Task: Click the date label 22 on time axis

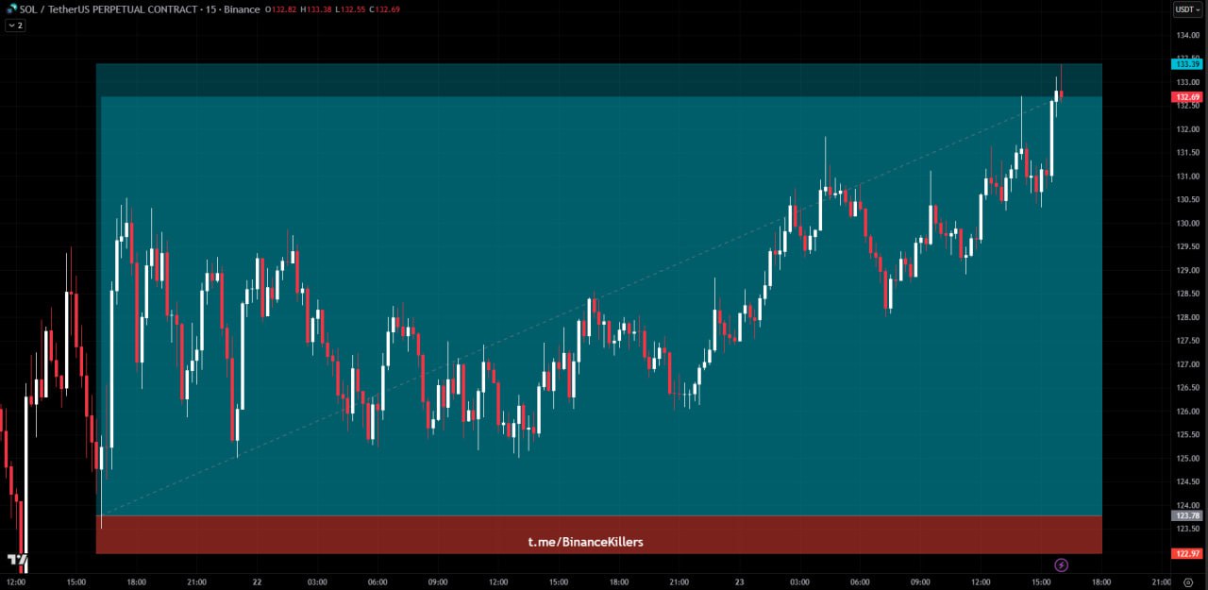Action: [x=258, y=582]
